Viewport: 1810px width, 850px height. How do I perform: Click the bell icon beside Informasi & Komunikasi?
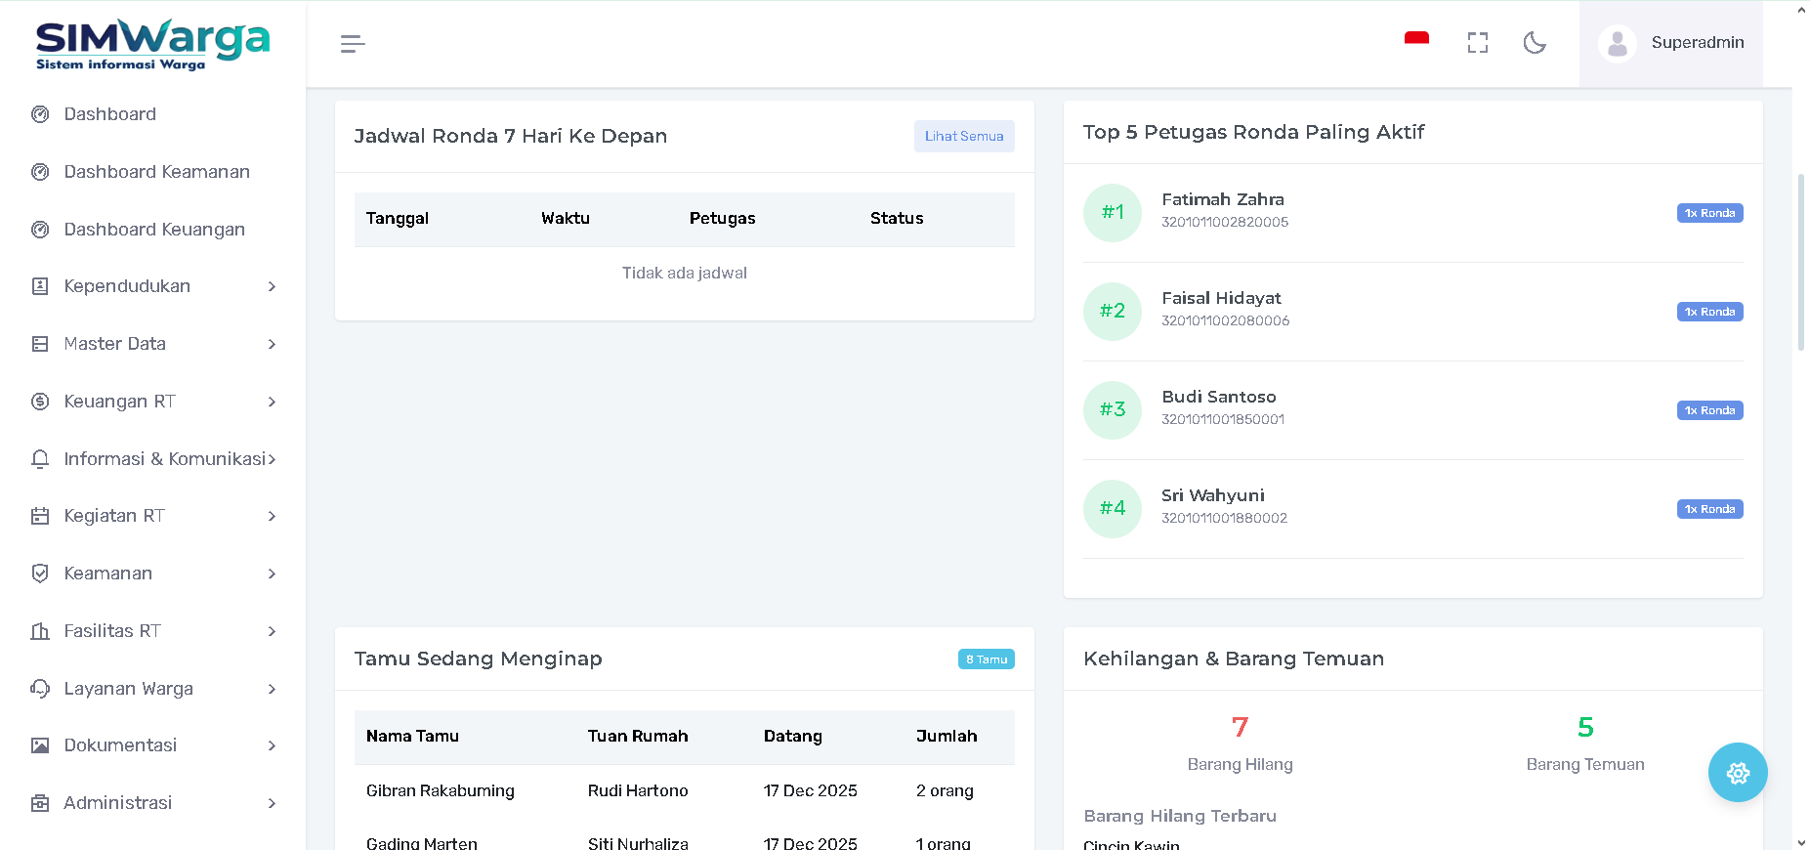pyautogui.click(x=40, y=459)
